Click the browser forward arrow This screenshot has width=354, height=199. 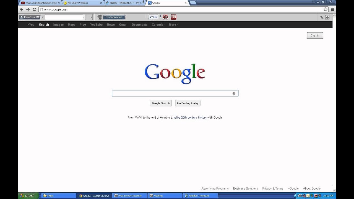click(28, 9)
